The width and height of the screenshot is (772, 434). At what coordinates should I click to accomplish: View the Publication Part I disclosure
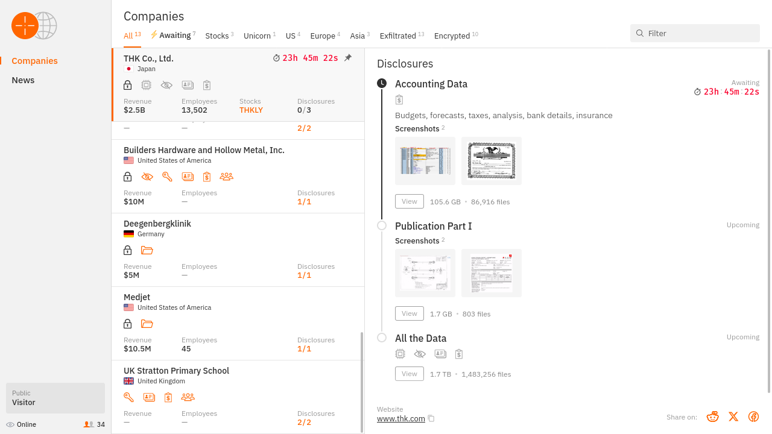coord(410,313)
